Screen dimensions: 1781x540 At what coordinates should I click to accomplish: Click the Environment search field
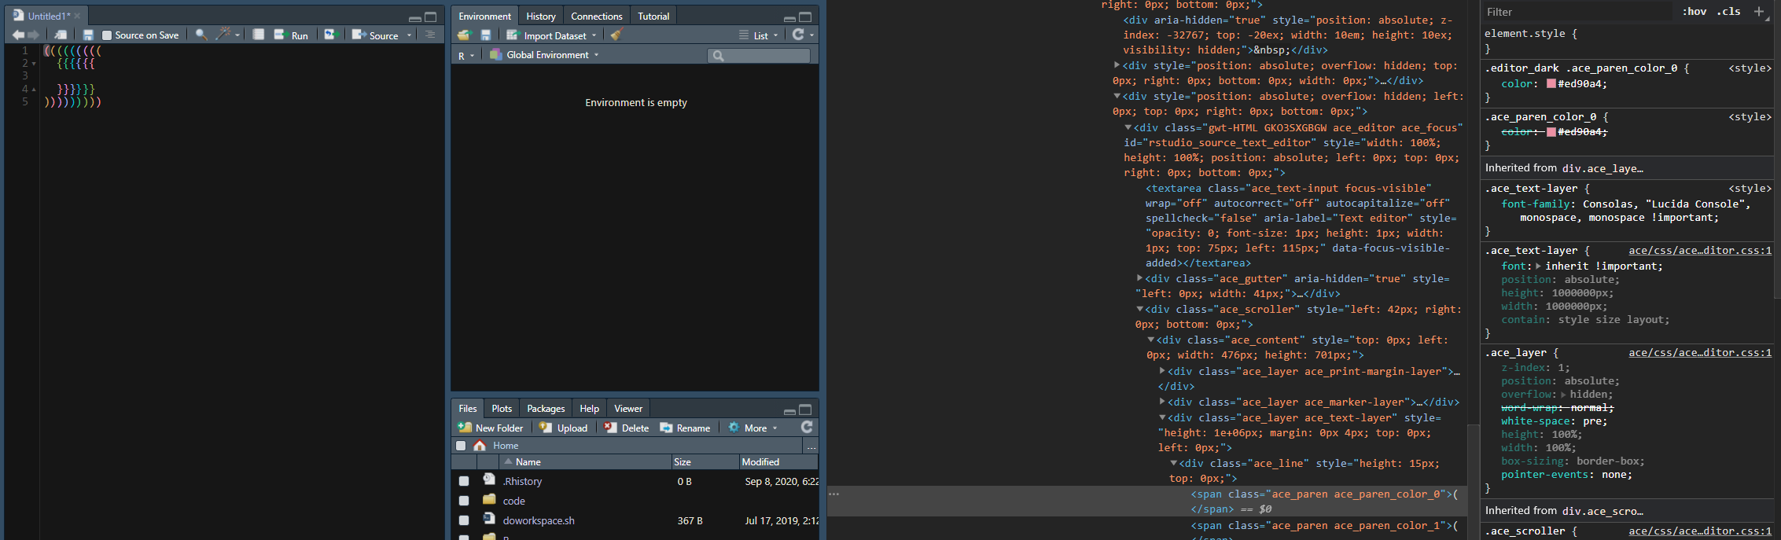pyautogui.click(x=759, y=55)
